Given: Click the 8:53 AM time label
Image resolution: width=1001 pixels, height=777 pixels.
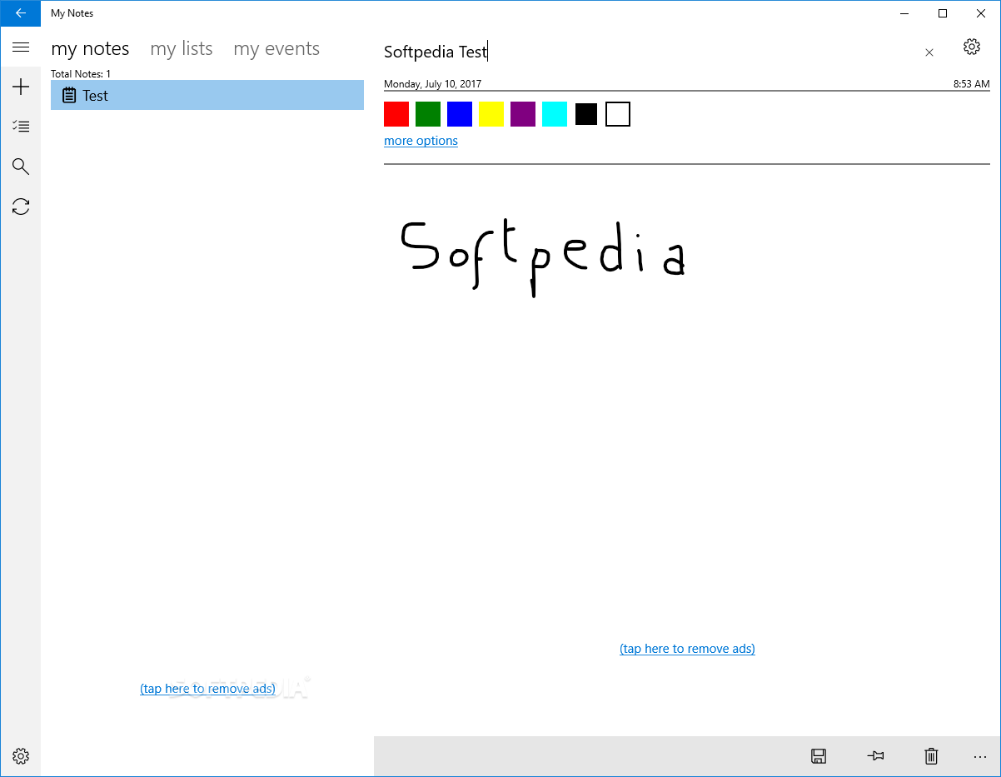Looking at the screenshot, I should coord(972,84).
